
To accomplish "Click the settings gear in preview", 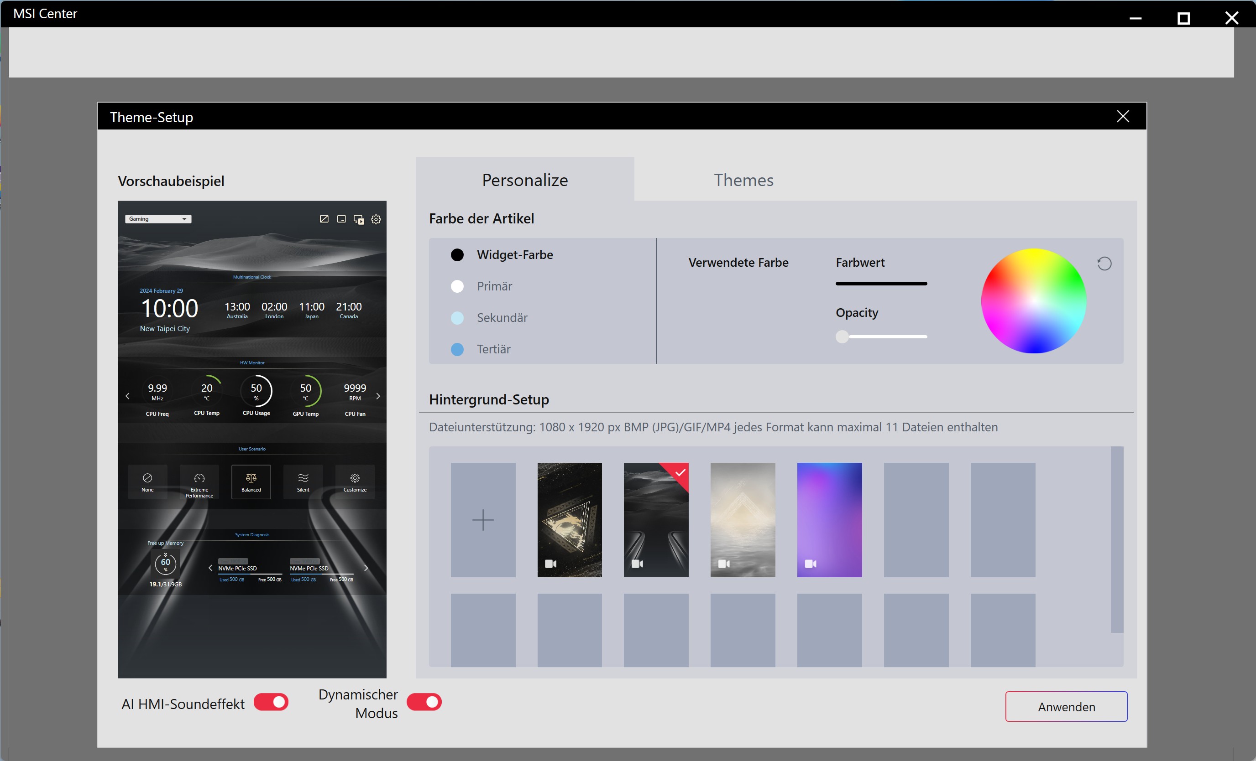I will 376,219.
